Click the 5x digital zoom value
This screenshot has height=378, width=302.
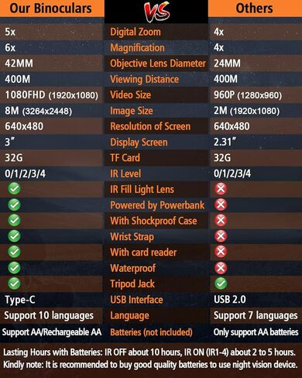10,32
